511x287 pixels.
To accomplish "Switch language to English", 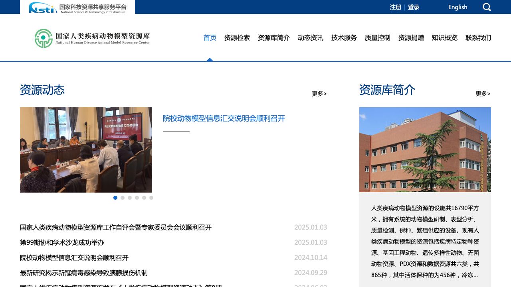I will 458,7.
